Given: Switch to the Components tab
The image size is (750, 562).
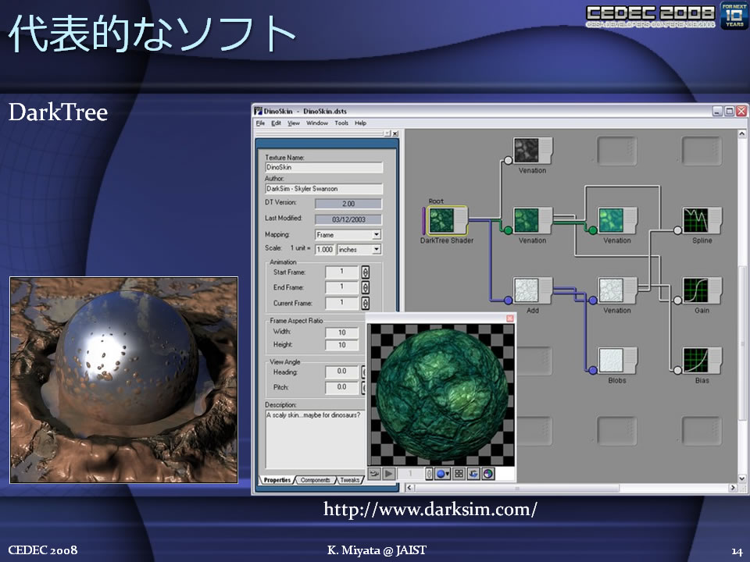Looking at the screenshot, I should coord(315,480).
